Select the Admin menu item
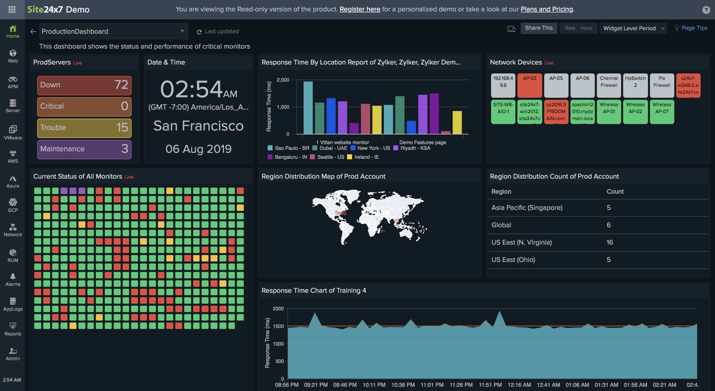This screenshot has width=715, height=391. click(x=13, y=354)
